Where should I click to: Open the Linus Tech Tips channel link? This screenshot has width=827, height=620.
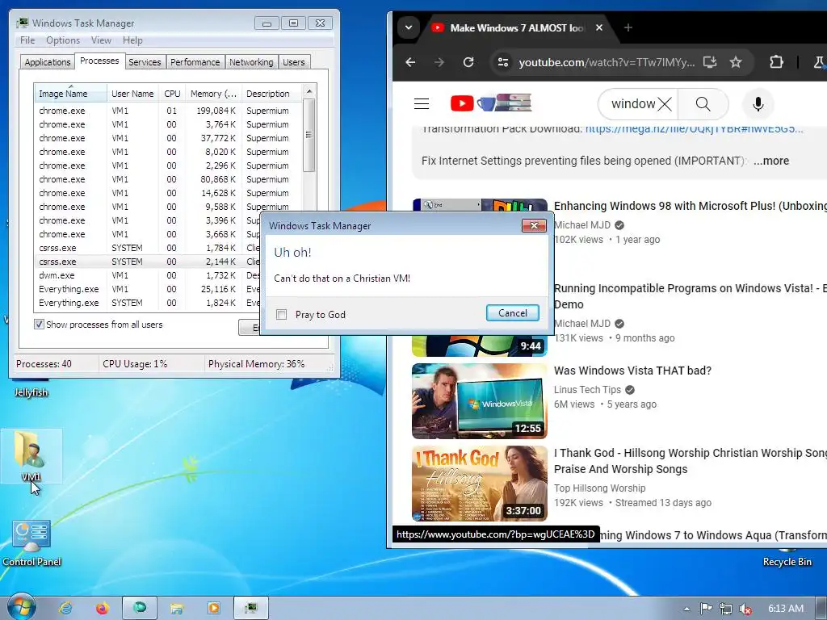[x=587, y=390]
